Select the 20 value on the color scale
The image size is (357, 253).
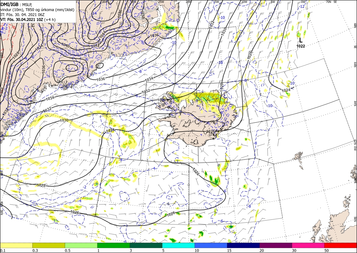(262, 251)
